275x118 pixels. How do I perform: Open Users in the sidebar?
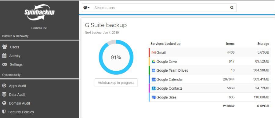click(x=14, y=47)
